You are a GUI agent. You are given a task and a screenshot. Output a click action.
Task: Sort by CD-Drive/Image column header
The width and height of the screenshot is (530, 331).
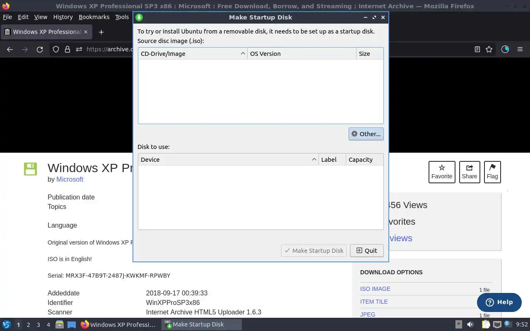click(x=193, y=54)
